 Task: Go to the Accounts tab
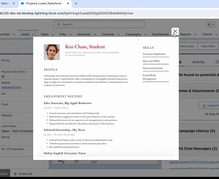(x=84, y=34)
